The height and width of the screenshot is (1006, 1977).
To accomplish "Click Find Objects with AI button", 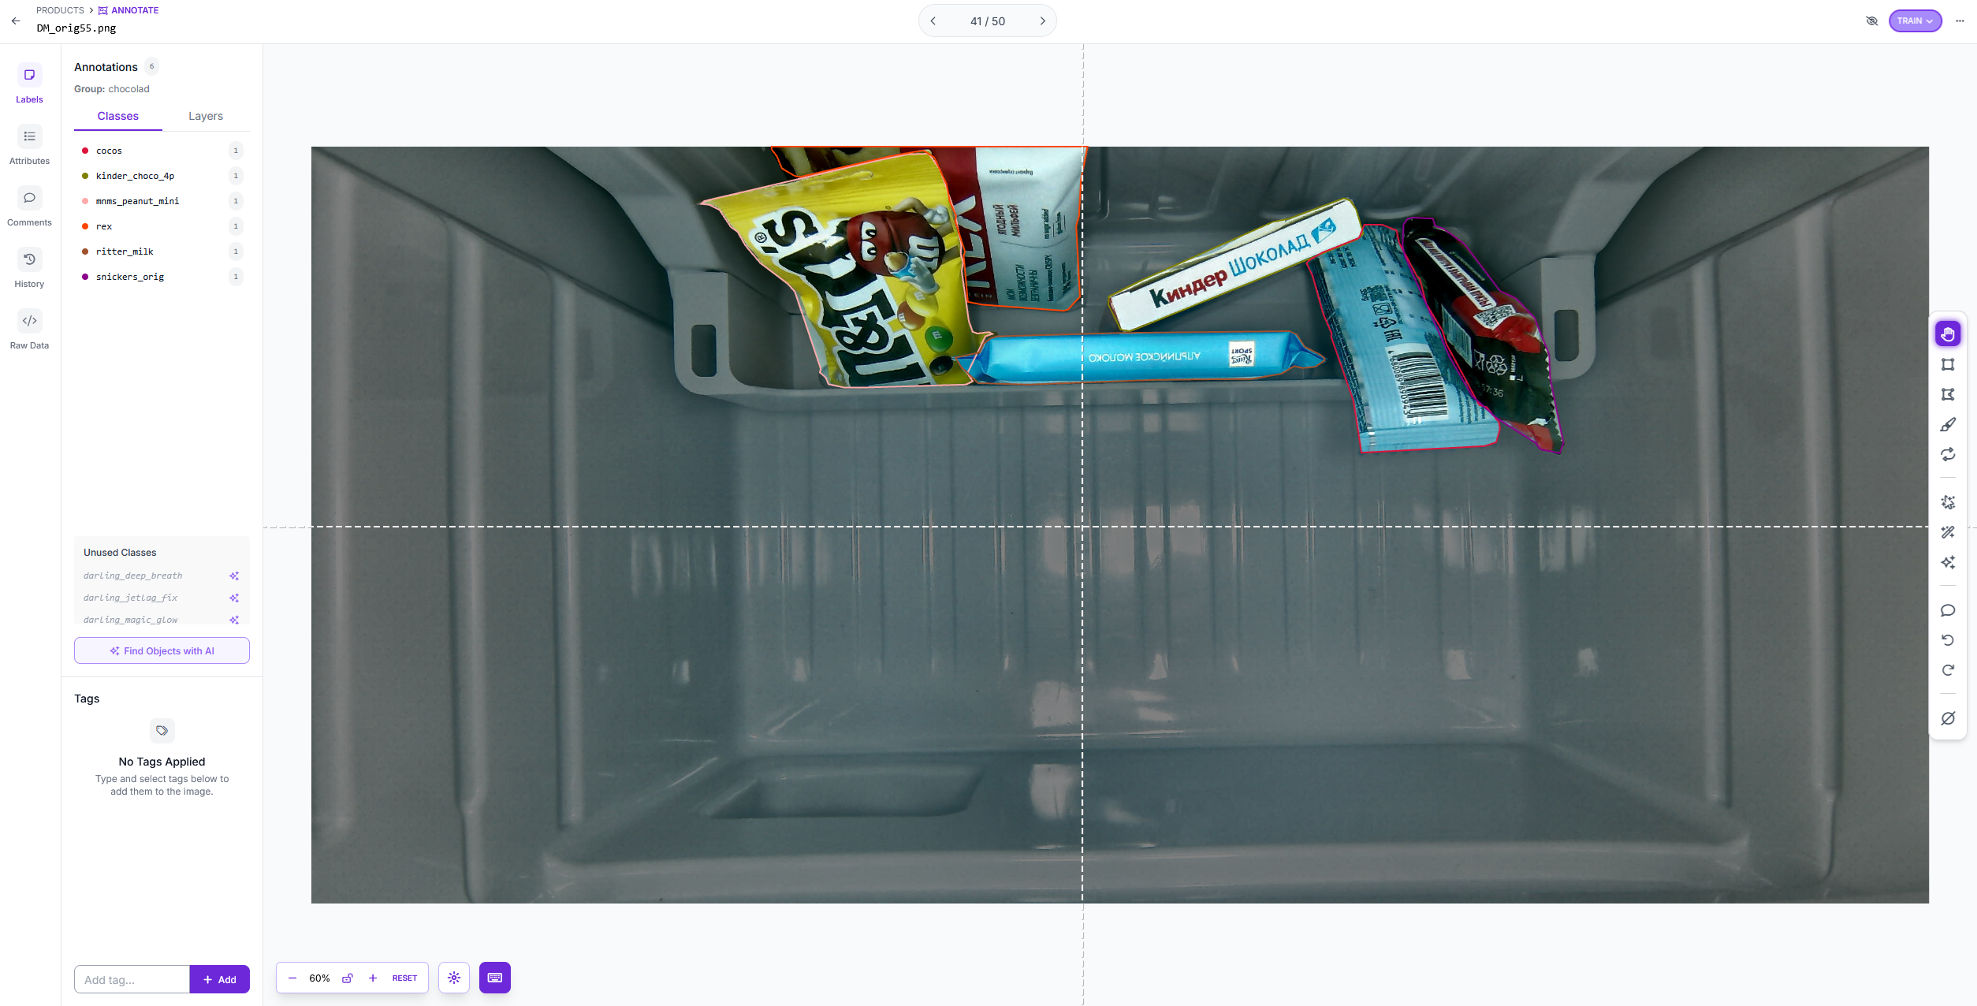I will (162, 650).
